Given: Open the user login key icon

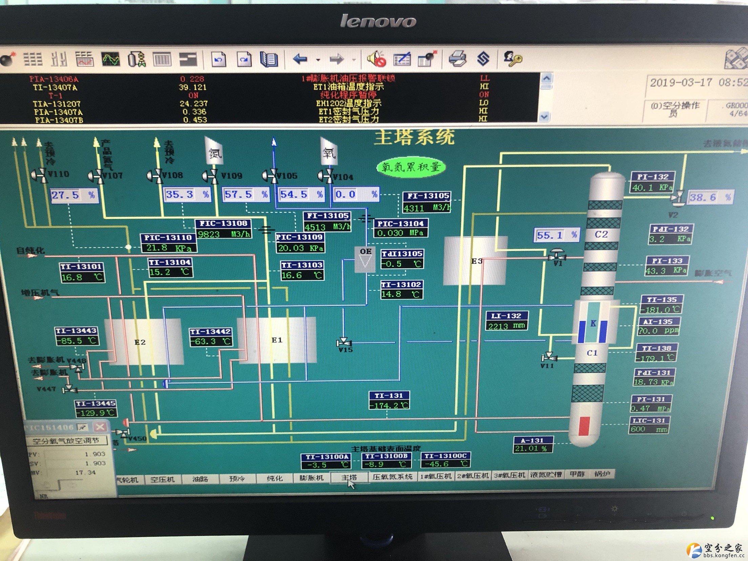Looking at the screenshot, I should [513, 59].
